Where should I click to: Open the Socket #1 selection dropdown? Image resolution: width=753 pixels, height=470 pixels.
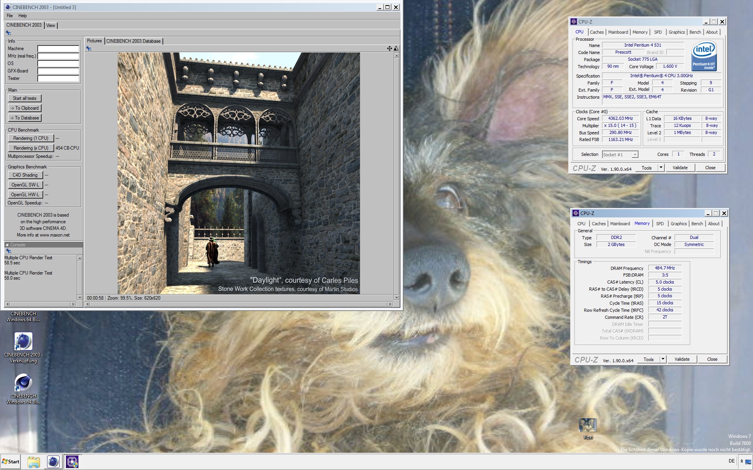620,155
